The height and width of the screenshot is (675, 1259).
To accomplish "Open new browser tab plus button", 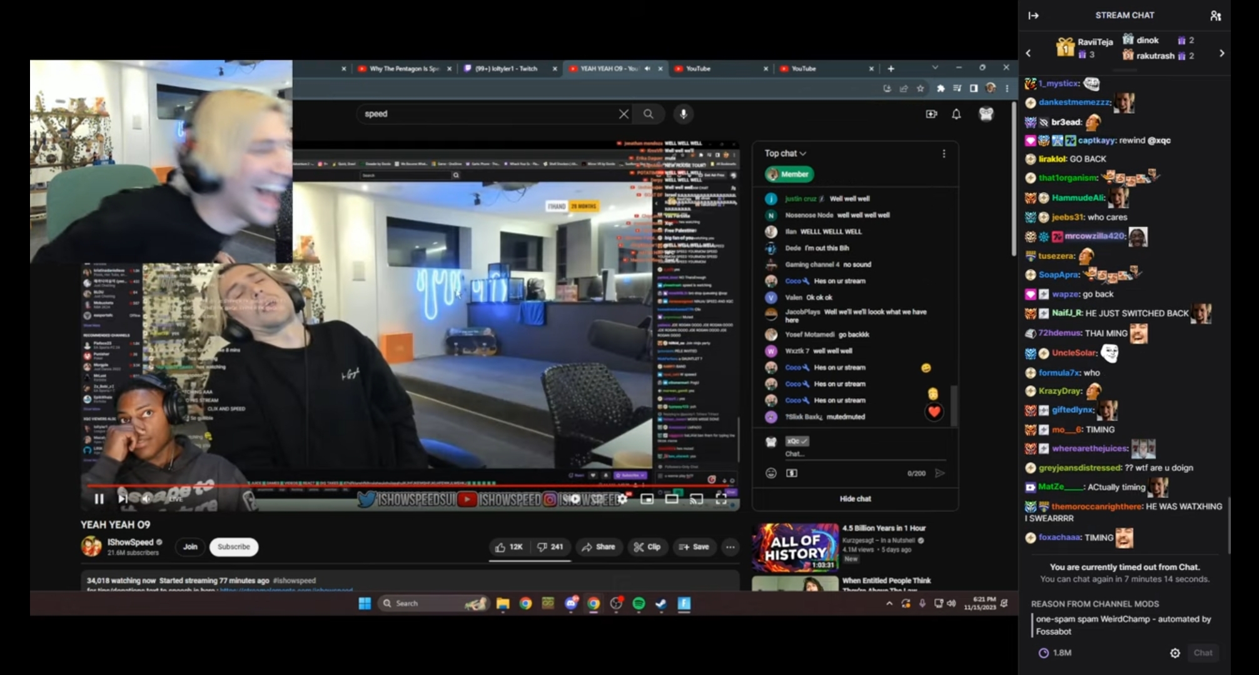I will point(891,69).
